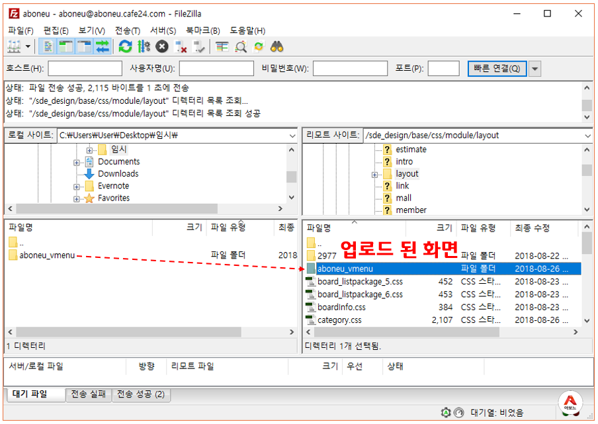This screenshot has height=424, width=598.
Task: Open the 도움말(H) menu
Action: point(247,30)
